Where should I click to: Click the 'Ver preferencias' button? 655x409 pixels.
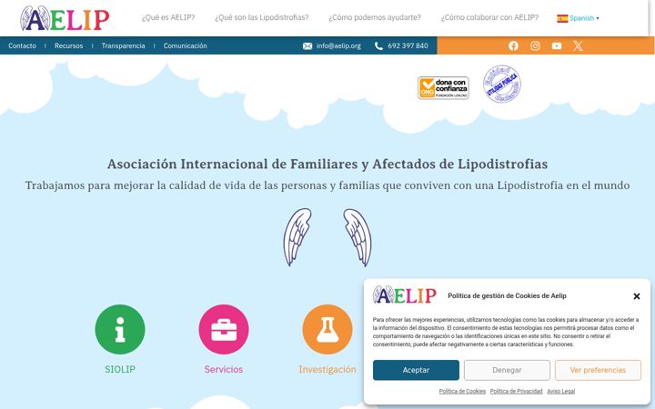tap(599, 370)
